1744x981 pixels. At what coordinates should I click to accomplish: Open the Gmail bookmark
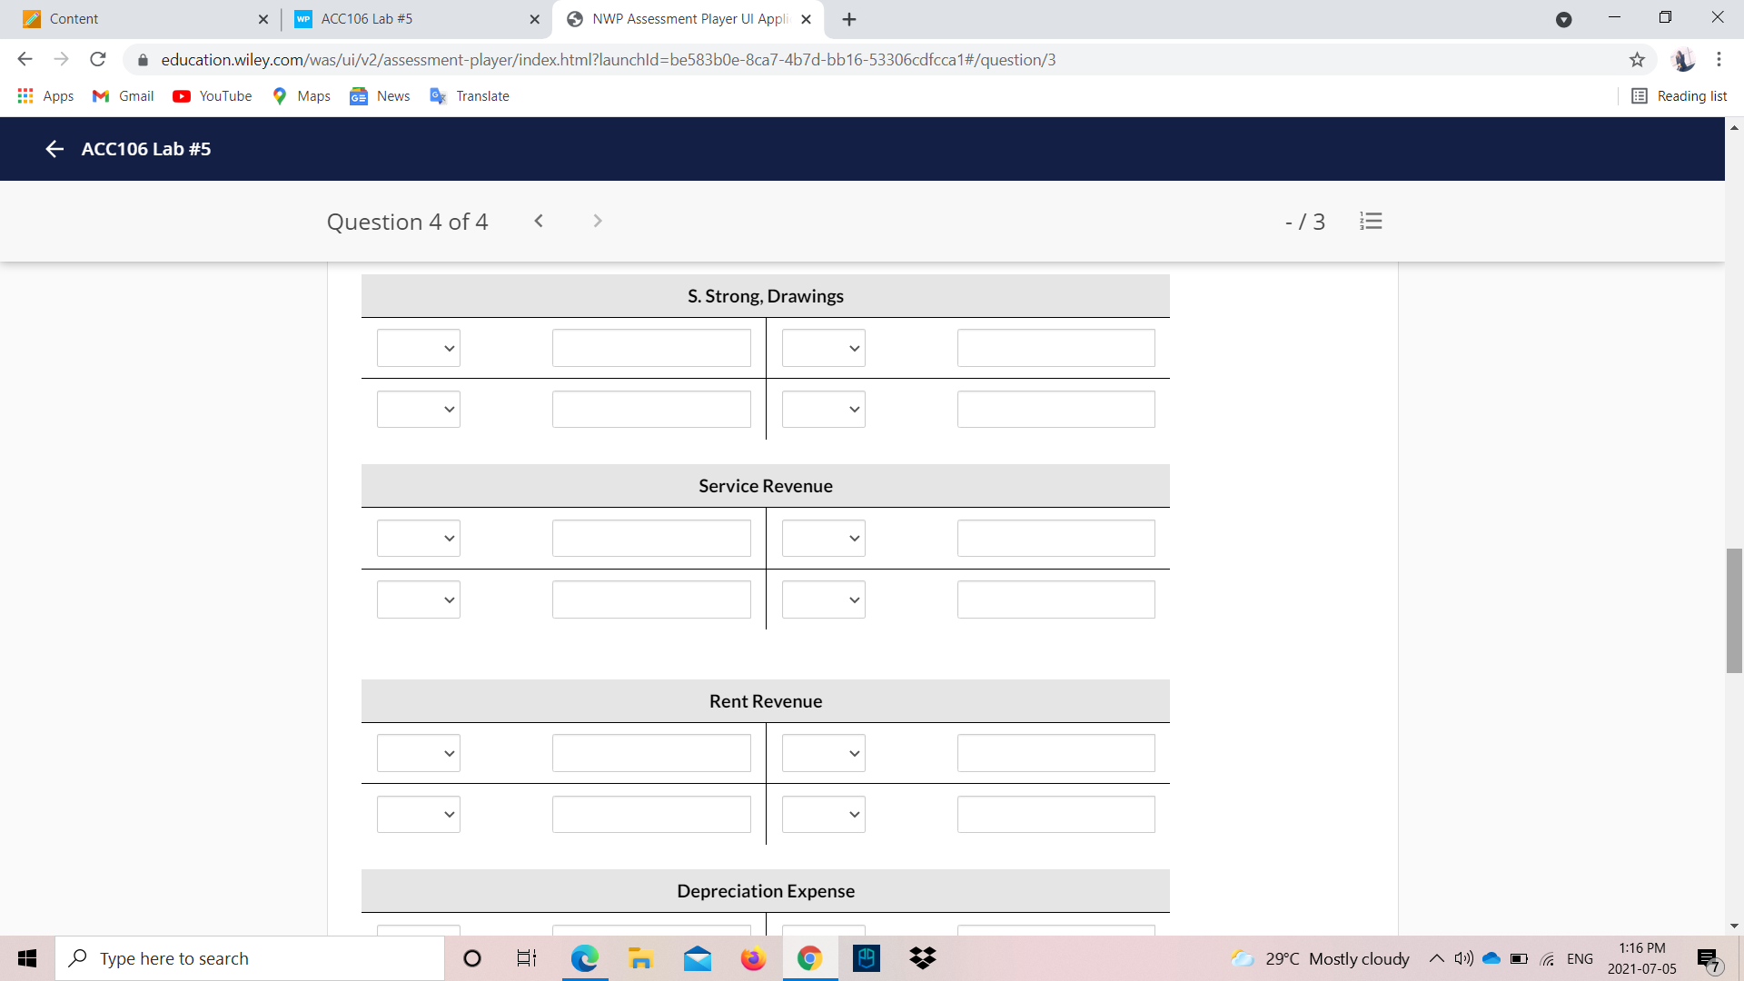coord(124,96)
